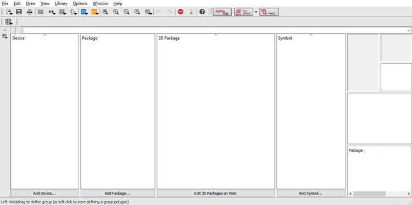
Task: Open the Window menu
Action: tap(101, 3)
